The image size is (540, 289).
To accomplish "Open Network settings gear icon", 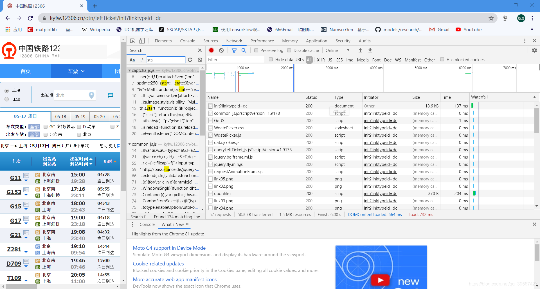I will tap(534, 50).
